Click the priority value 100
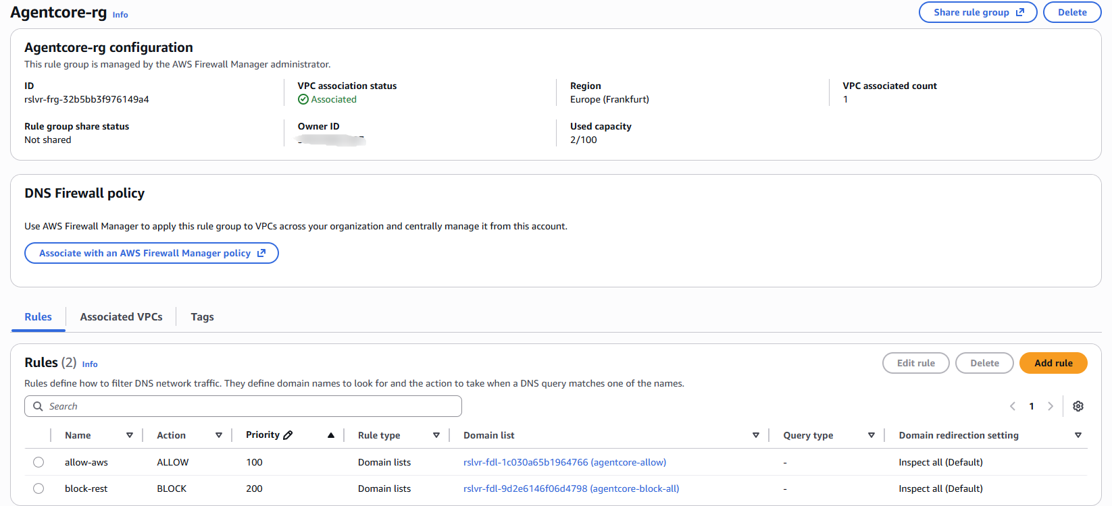Screen dimensions: 1112x506 pos(254,462)
